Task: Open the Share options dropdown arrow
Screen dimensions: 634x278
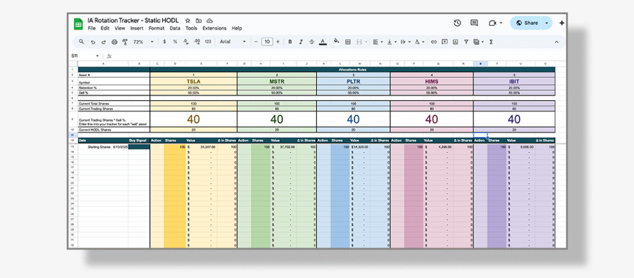Action: [547, 23]
